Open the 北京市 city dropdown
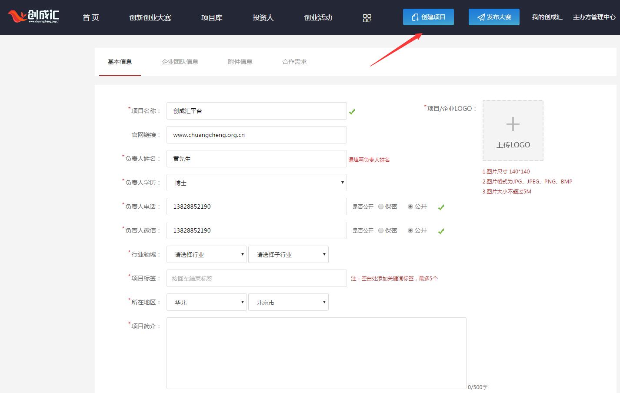 pos(288,302)
